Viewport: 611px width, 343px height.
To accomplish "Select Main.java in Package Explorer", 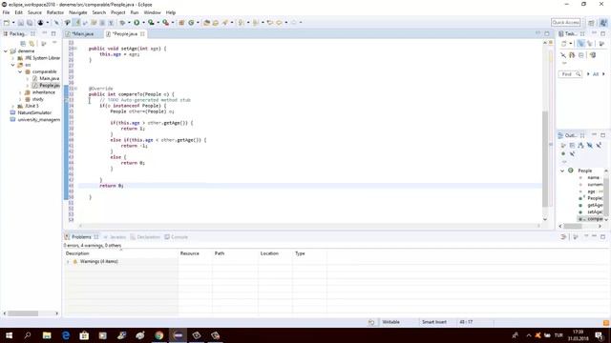I will point(49,78).
